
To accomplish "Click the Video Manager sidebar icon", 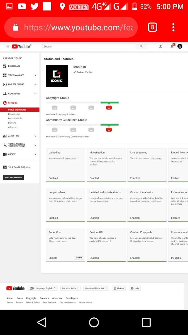I will [x=5, y=75].
